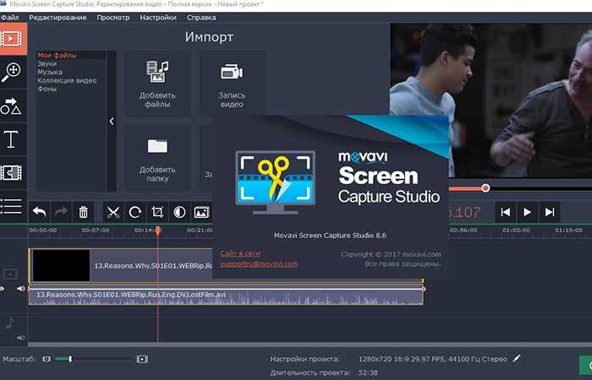Click the Запись видео tile

tap(232, 84)
